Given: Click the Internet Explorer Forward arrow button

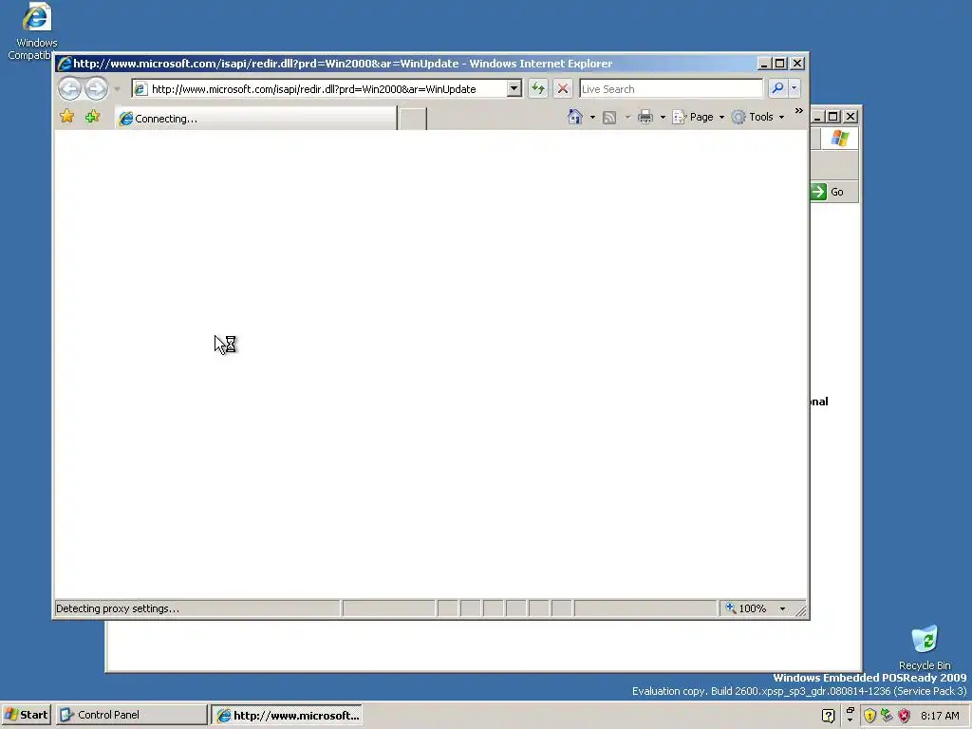Looking at the screenshot, I should tap(96, 88).
